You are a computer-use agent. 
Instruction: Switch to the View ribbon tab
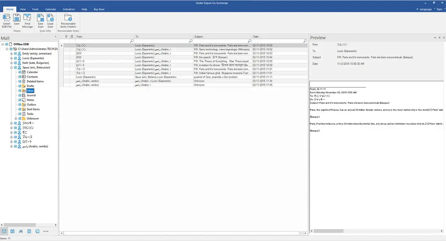pyautogui.click(x=23, y=9)
